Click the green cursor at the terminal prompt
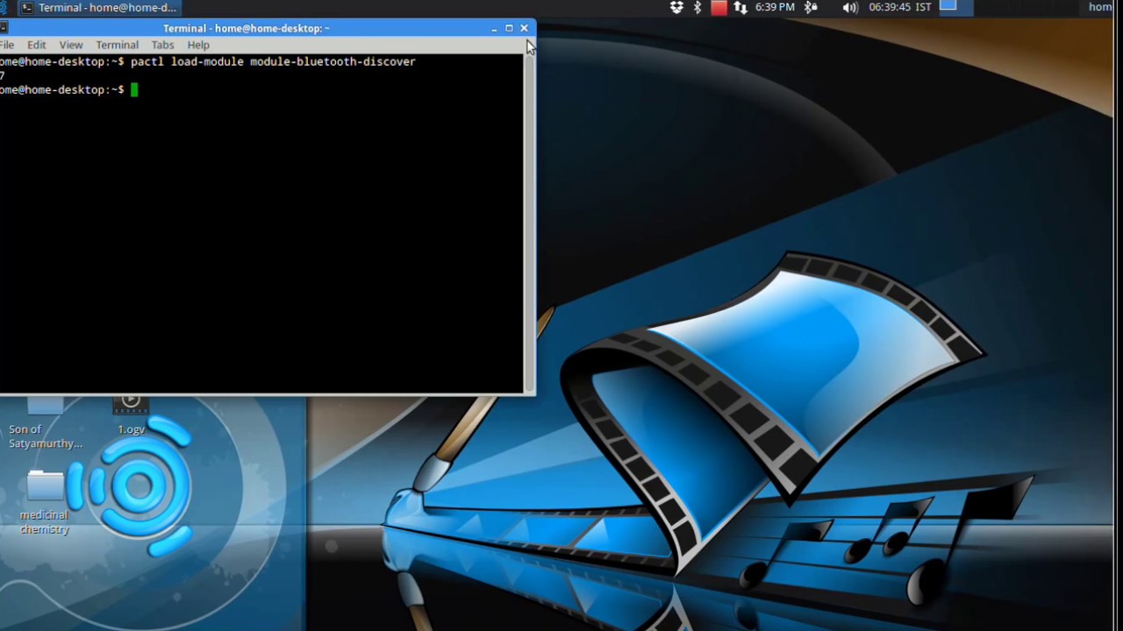This screenshot has height=631, width=1123. point(134,89)
